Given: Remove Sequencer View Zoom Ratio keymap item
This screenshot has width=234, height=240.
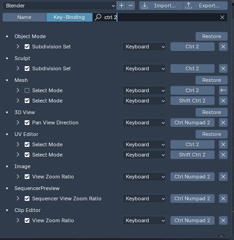Looking at the screenshot, I should pyautogui.click(x=223, y=199).
